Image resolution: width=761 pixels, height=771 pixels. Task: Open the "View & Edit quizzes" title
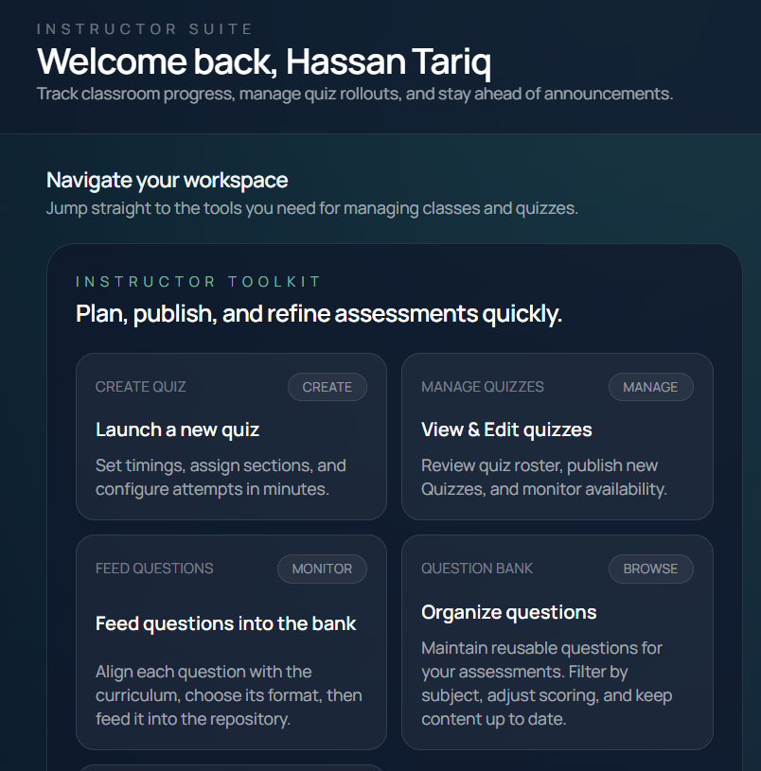506,429
